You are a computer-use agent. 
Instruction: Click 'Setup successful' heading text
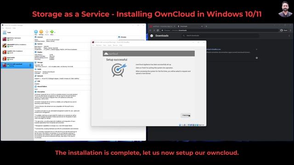(117, 60)
